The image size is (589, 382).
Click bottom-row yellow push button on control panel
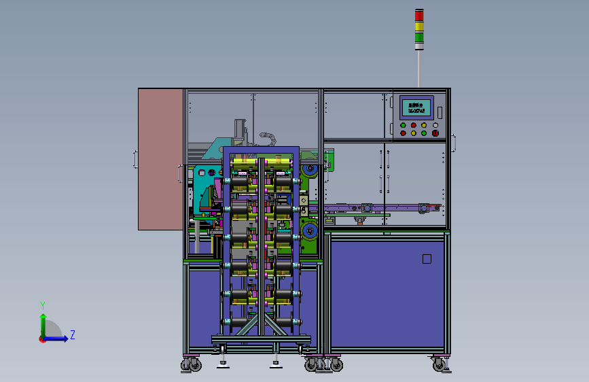pyautogui.click(x=414, y=133)
